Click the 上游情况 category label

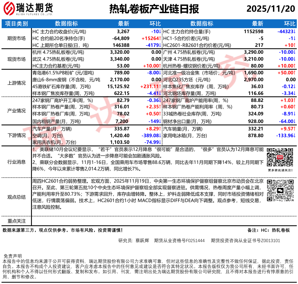[16, 83]
